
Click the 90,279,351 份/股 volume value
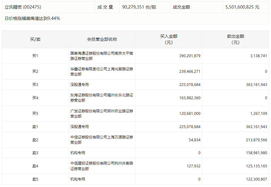[139, 7]
